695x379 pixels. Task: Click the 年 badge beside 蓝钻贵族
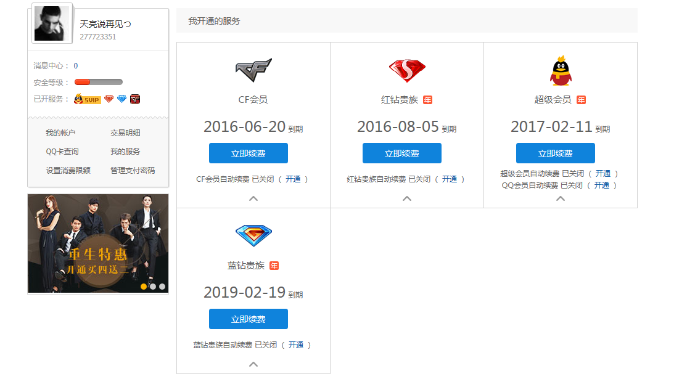pyautogui.click(x=274, y=266)
